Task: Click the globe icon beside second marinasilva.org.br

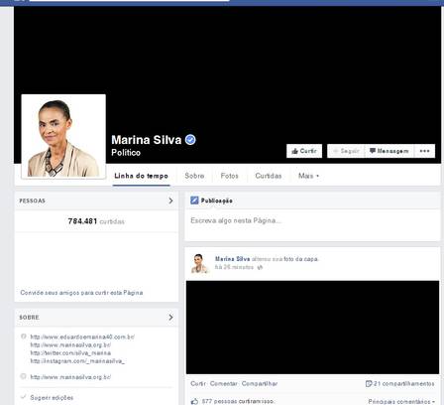Action: point(24,376)
